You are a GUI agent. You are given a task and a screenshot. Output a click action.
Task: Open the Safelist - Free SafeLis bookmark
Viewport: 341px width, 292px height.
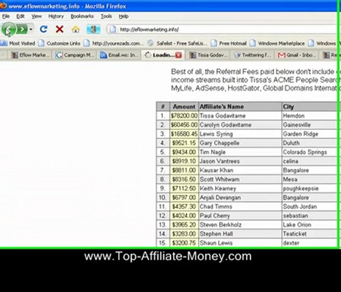click(177, 43)
